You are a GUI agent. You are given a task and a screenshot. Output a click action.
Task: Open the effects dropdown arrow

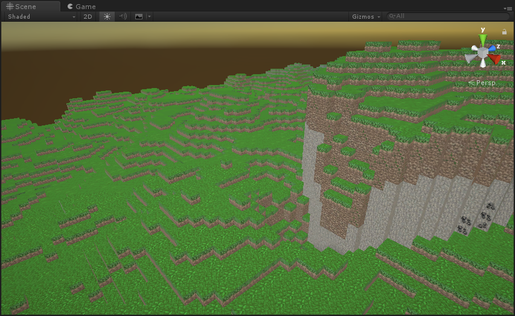pyautogui.click(x=149, y=16)
